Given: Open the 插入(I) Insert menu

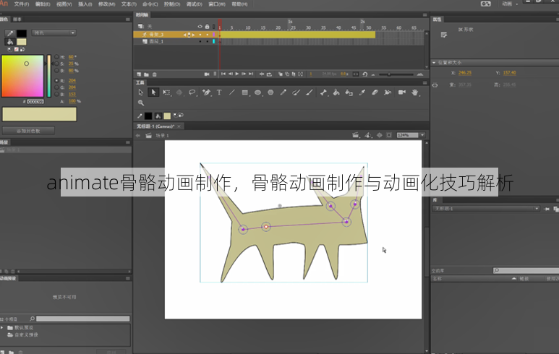Looking at the screenshot, I should pos(85,4).
